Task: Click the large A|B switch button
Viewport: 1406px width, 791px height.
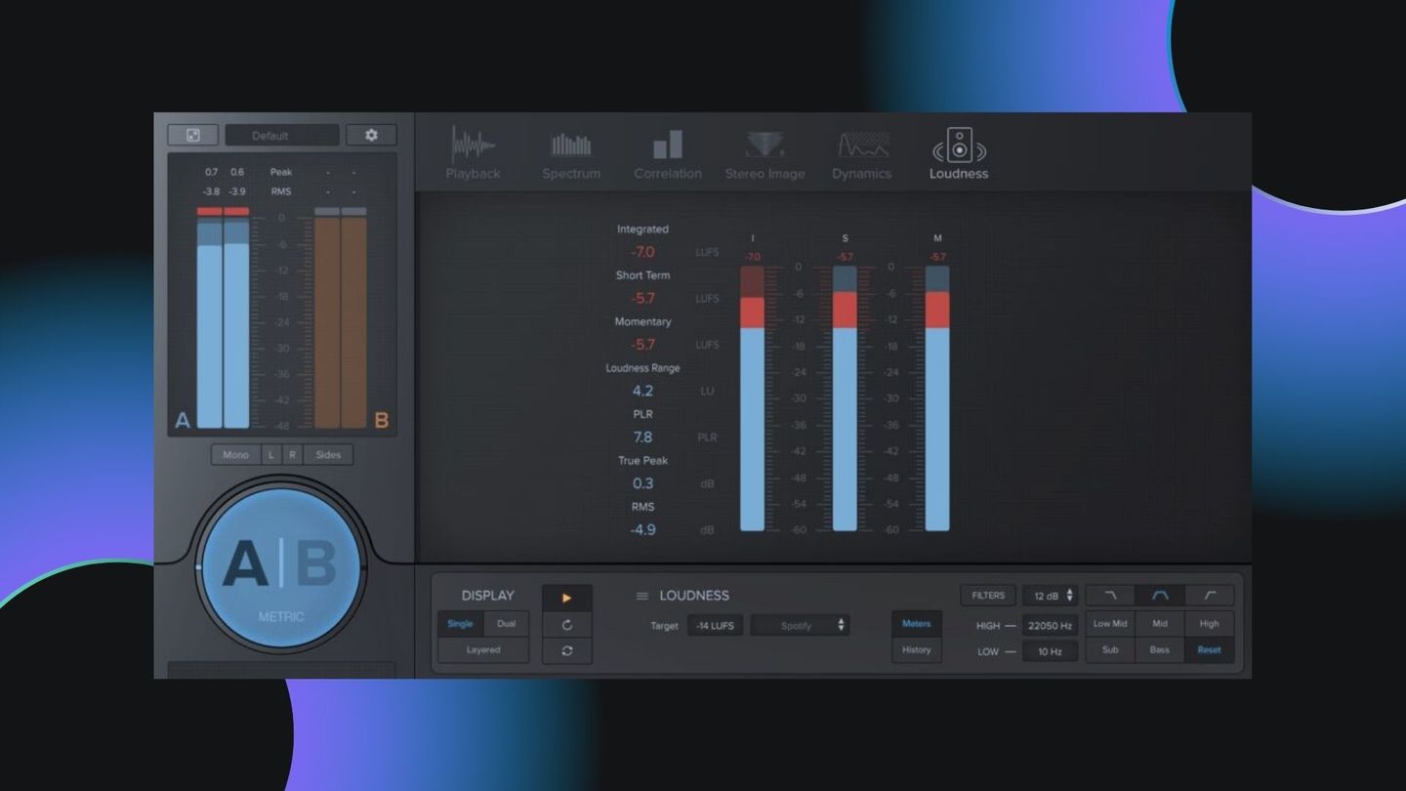Action: [281, 568]
